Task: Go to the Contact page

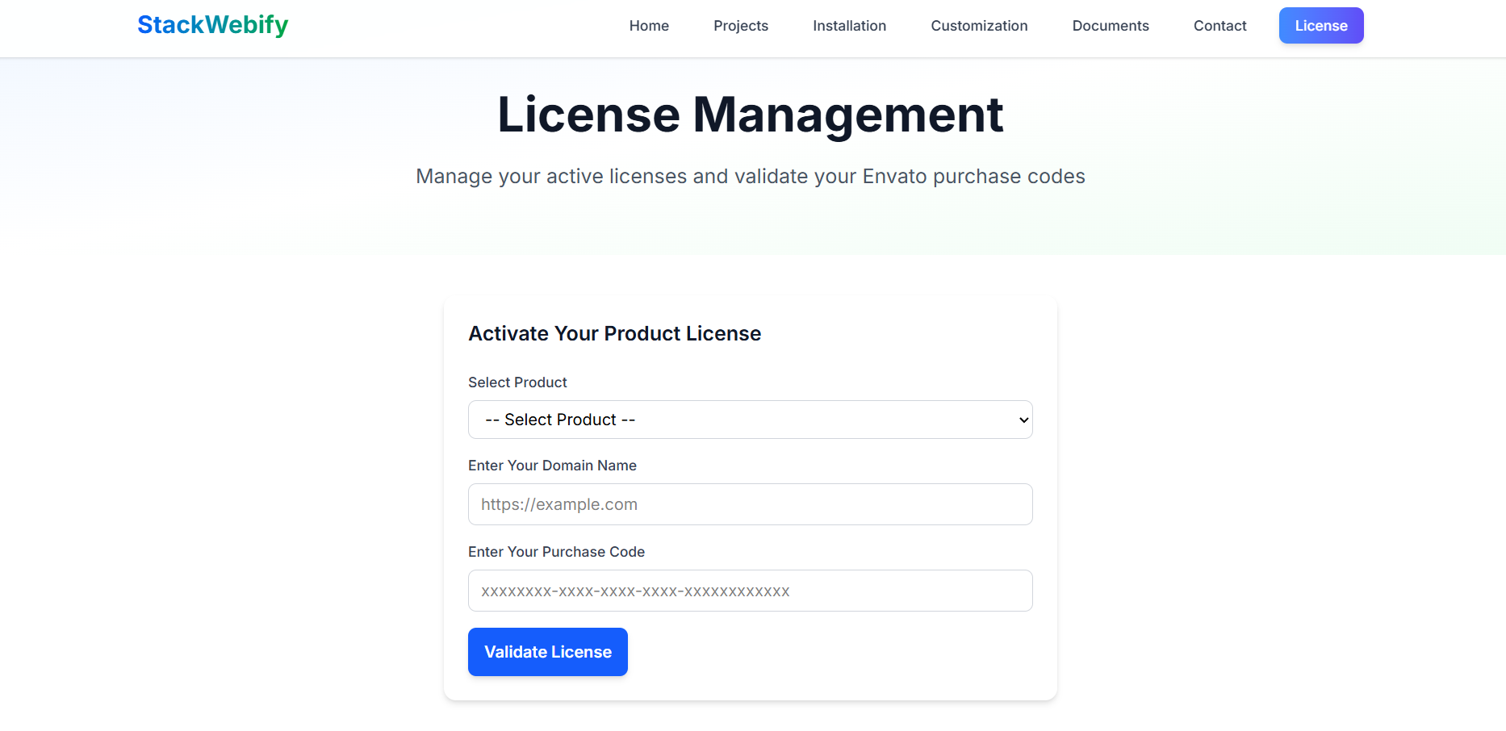Action: click(1219, 26)
